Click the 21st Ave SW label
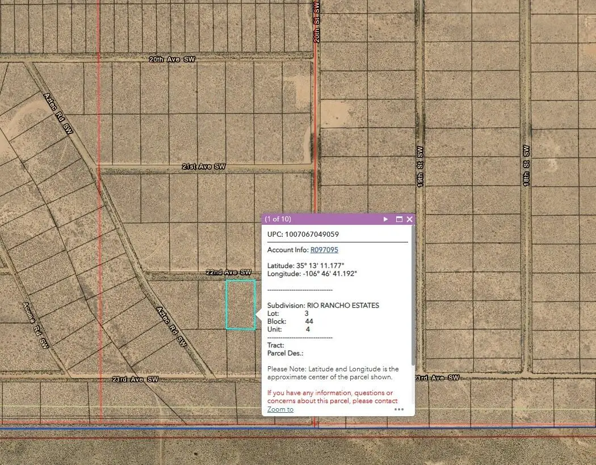 [x=204, y=166]
